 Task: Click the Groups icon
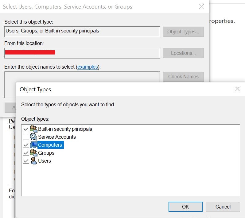[33, 153]
